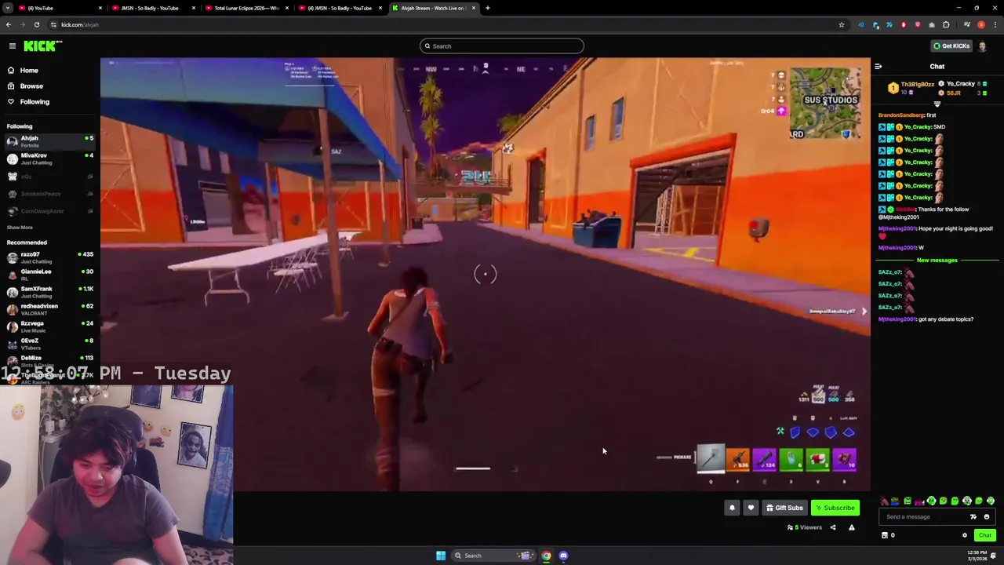Image resolution: width=1004 pixels, height=565 pixels.
Task: Click the Gift Subs button
Action: tap(784, 508)
